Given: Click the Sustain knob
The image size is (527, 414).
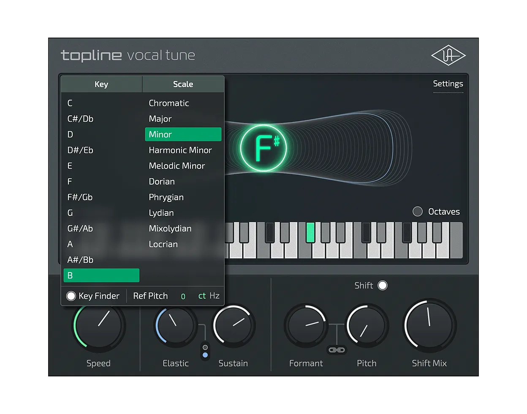Looking at the screenshot, I should click(x=233, y=326).
